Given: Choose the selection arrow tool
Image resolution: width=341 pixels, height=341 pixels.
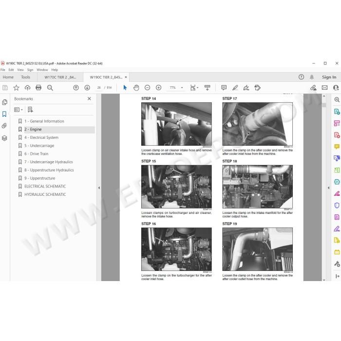Looking at the screenshot, I should 125,88.
